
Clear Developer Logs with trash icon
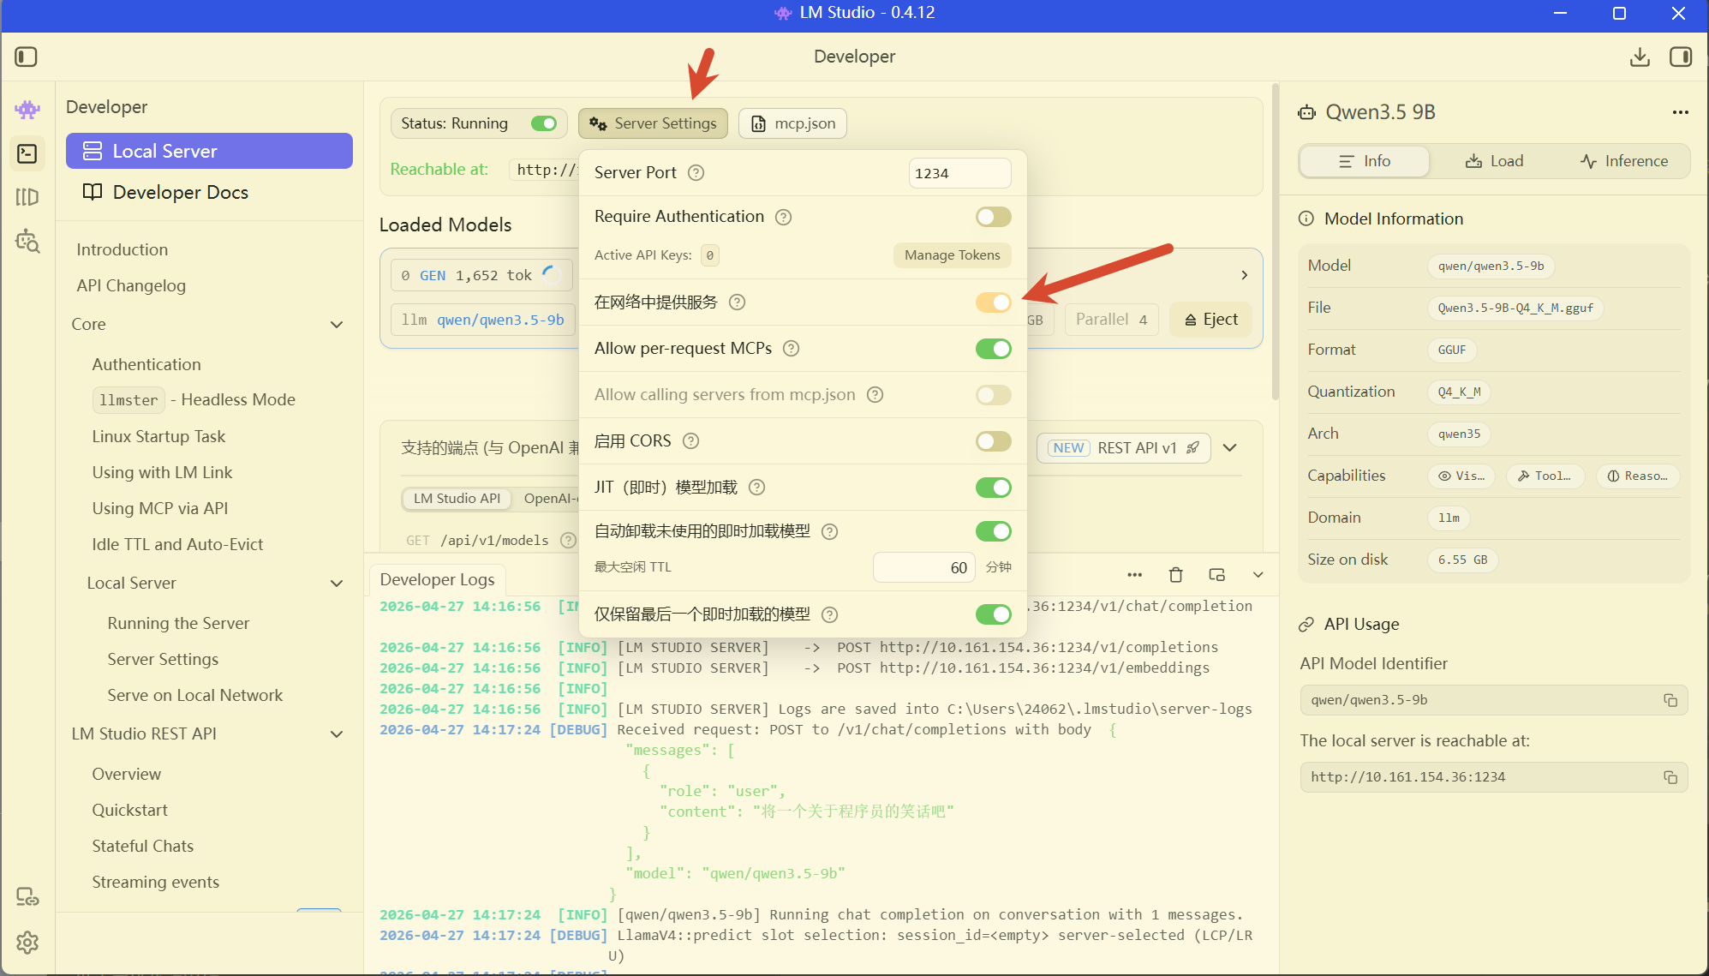[x=1176, y=575]
